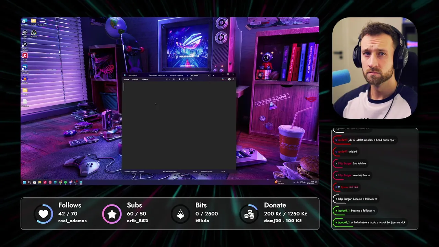Open Spotify from the taskbar
This screenshot has height=247, width=439.
click(x=66, y=182)
